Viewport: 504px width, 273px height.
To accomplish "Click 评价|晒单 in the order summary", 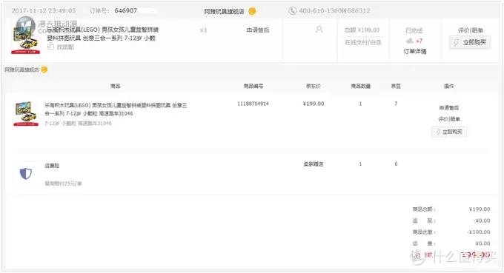I will (470, 30).
